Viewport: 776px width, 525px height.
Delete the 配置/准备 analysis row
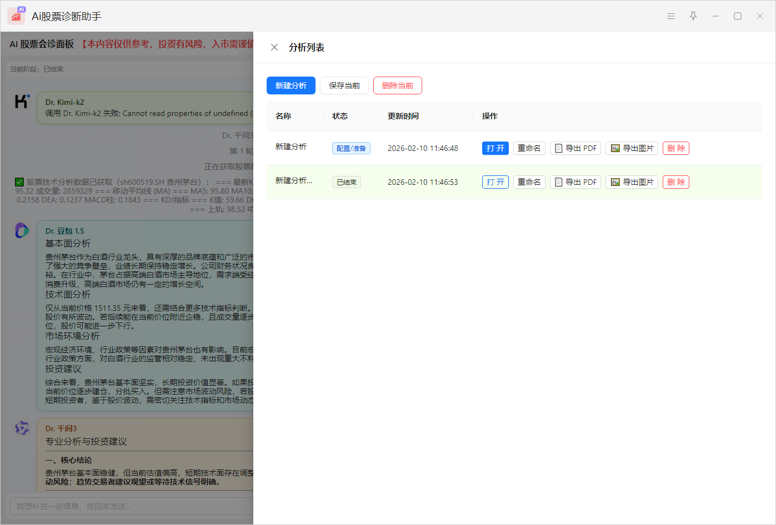pos(675,148)
